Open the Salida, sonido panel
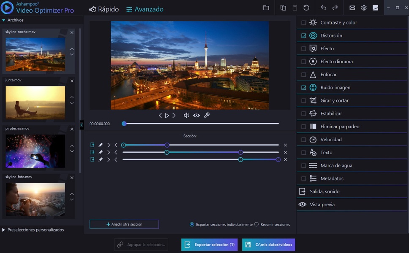The height and width of the screenshot is (253, 409). click(x=324, y=191)
